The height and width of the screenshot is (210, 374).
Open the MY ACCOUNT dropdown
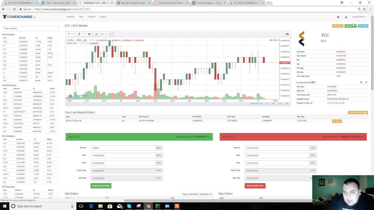pyautogui.click(x=359, y=17)
